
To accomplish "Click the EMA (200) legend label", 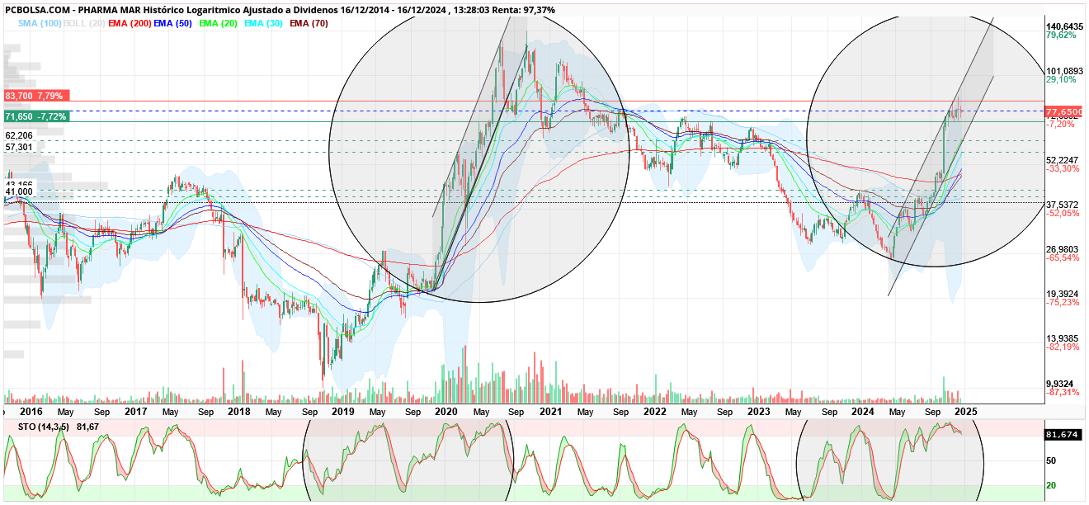I will click(x=130, y=23).
